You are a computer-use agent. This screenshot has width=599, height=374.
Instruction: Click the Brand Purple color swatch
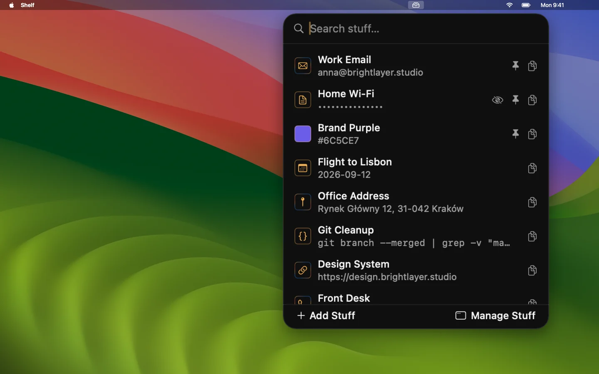tap(303, 134)
